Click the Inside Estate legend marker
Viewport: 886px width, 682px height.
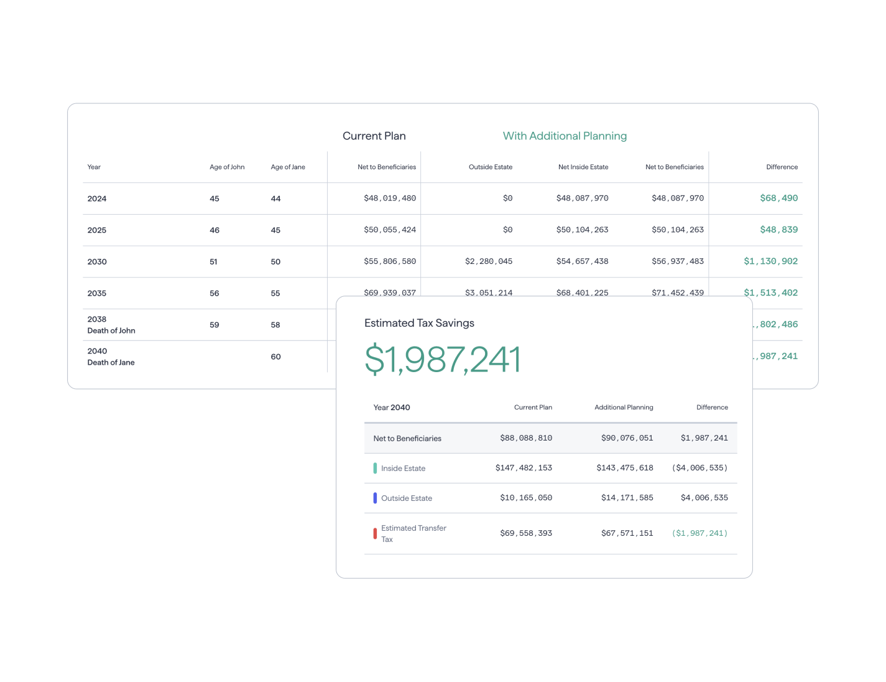pyautogui.click(x=374, y=467)
